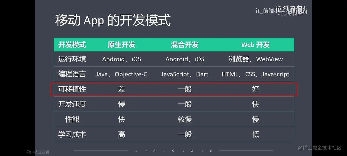
Task: Click the JavaScript、Dart cell
Action: pyautogui.click(x=185, y=74)
